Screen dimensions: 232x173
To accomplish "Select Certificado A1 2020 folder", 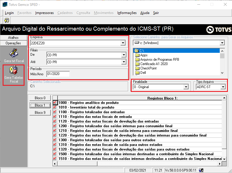I will pyautogui.click(x=154, y=64).
